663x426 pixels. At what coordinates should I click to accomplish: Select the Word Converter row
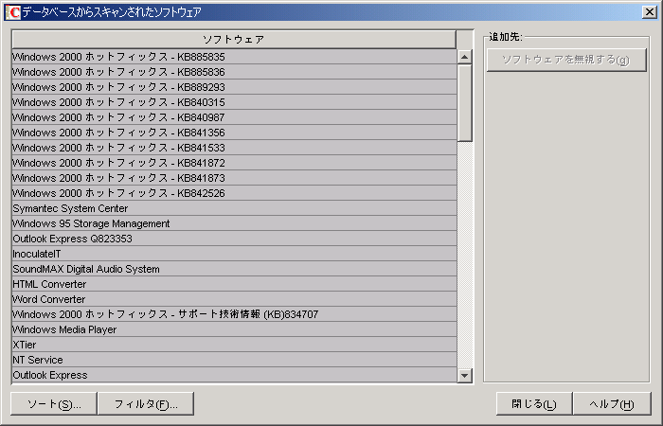tap(234, 299)
